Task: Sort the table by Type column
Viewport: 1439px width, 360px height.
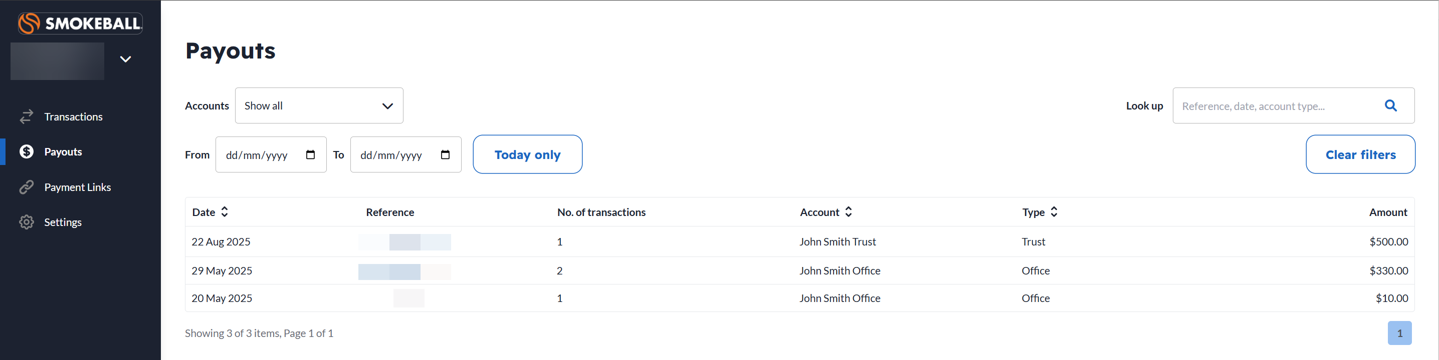Action: pyautogui.click(x=1054, y=212)
